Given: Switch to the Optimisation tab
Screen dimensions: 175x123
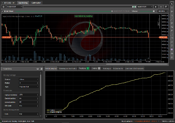Looking at the screenshot, I should tap(36, 3).
